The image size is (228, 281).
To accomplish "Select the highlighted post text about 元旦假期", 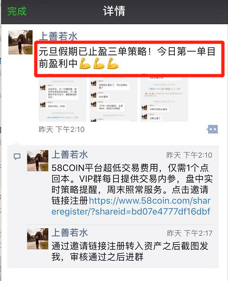I will pyautogui.click(x=127, y=58).
